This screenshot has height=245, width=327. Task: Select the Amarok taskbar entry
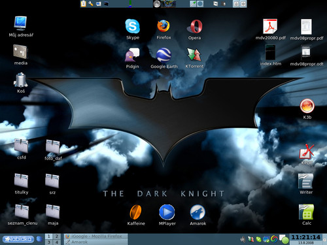96,242
